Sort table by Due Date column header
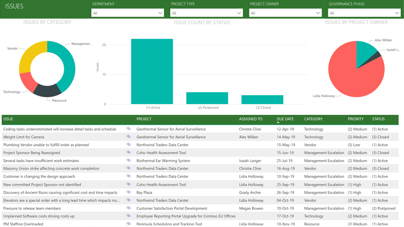Image resolution: width=404 pixels, height=227 pixels. (285, 119)
